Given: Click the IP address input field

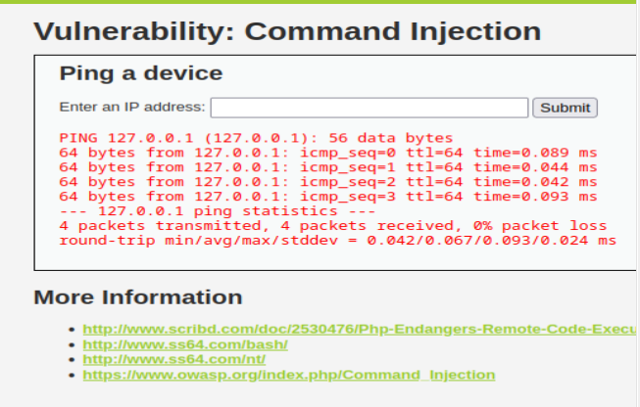Looking at the screenshot, I should 369,108.
